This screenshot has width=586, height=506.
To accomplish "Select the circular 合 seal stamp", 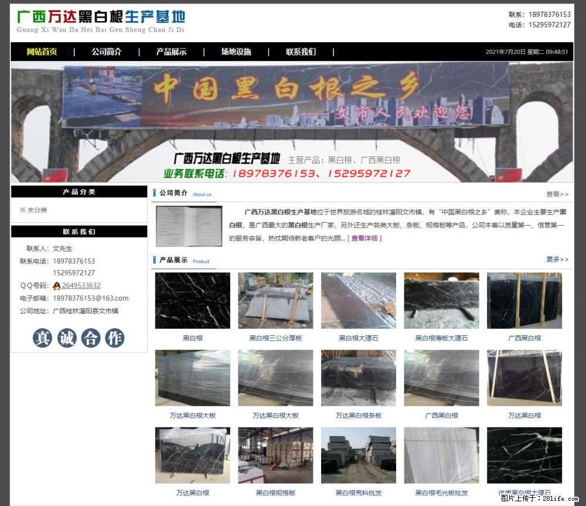I will point(91,338).
